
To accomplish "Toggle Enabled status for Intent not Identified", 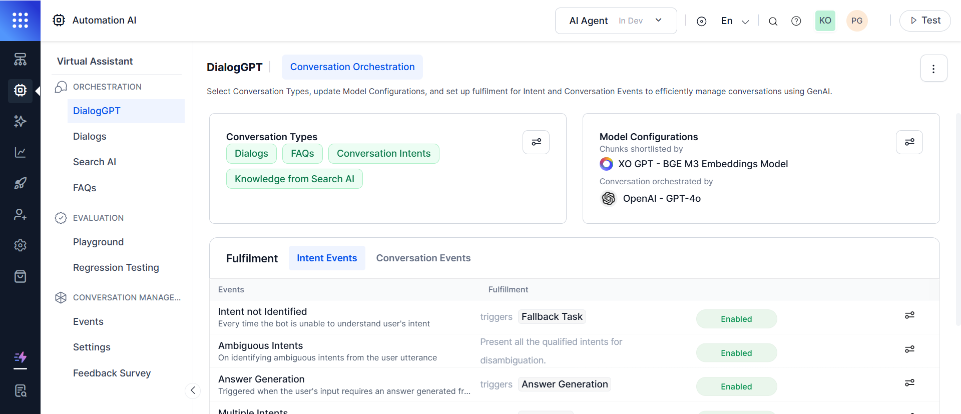I will coord(736,319).
